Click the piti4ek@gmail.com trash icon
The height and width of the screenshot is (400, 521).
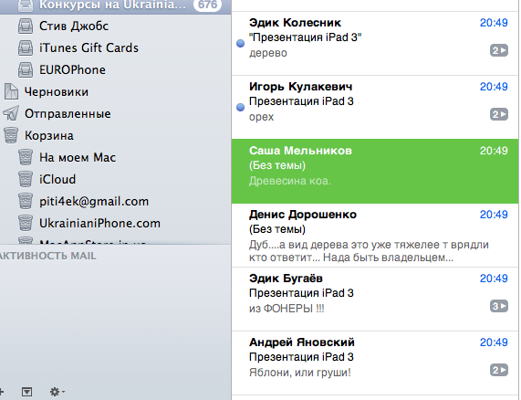26,201
